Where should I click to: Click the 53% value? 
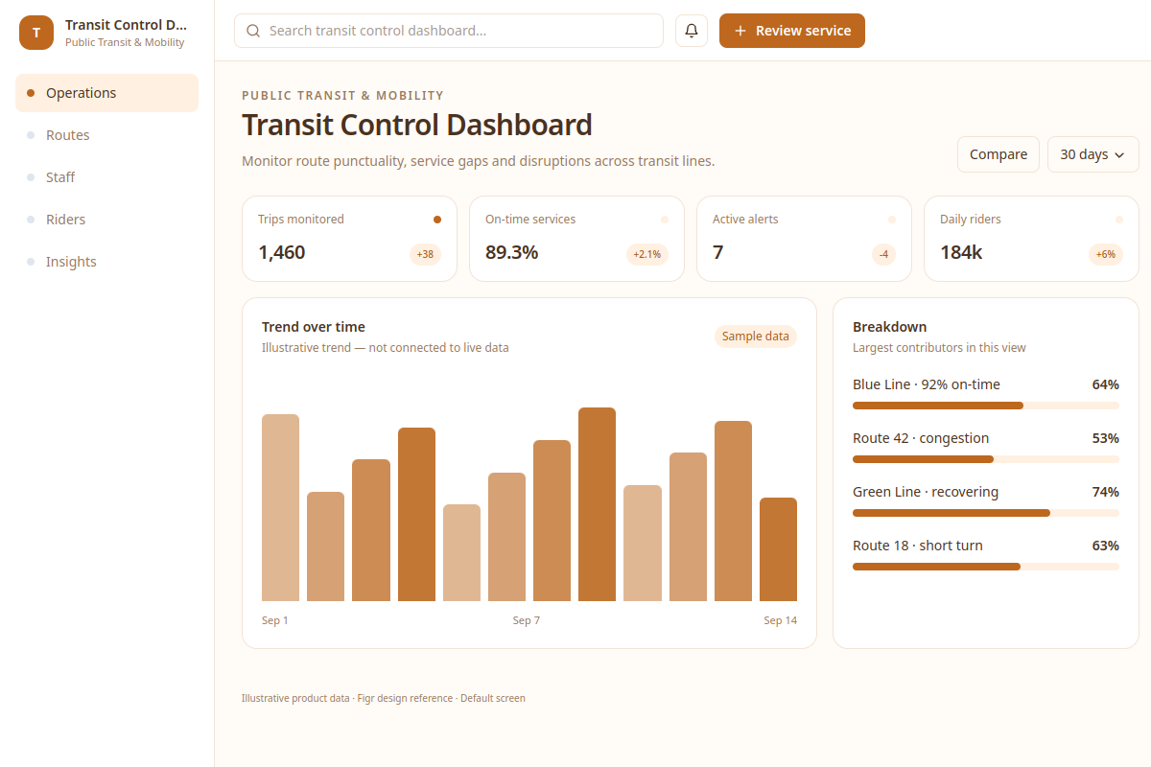tap(1105, 438)
